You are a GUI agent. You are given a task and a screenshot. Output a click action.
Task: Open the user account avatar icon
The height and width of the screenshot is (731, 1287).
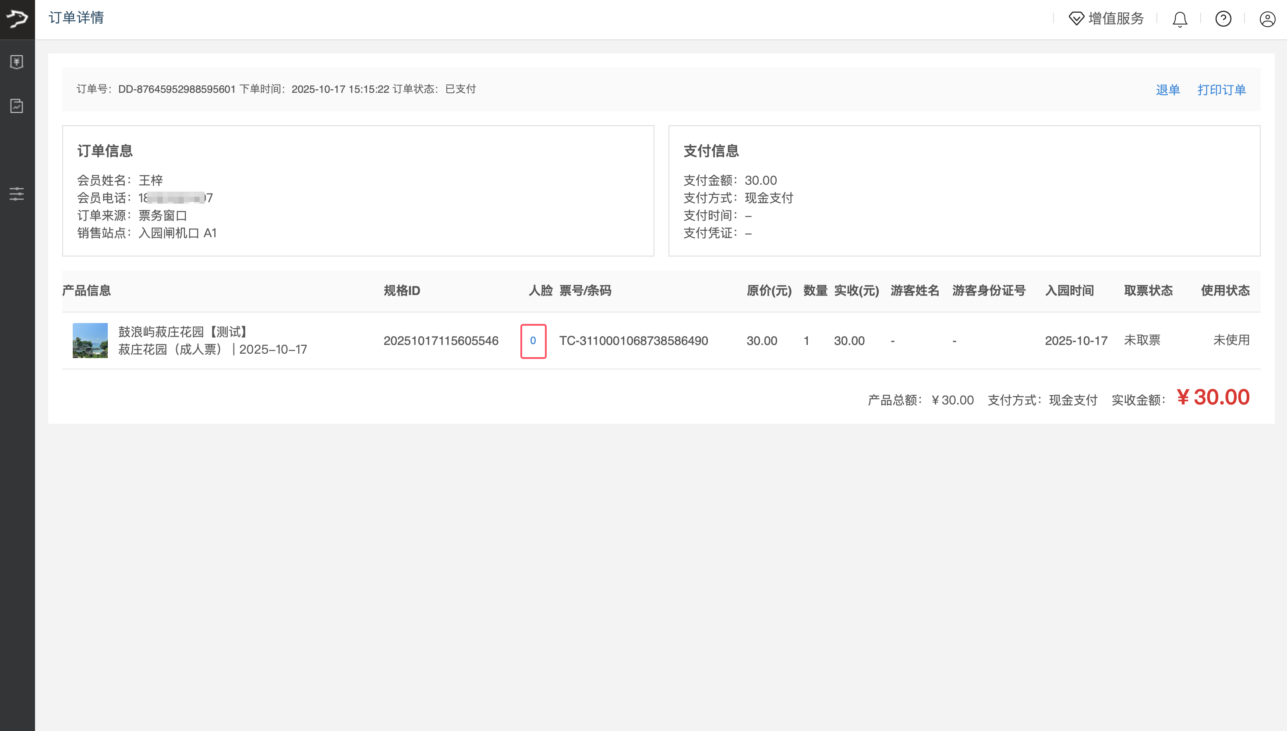[1266, 19]
